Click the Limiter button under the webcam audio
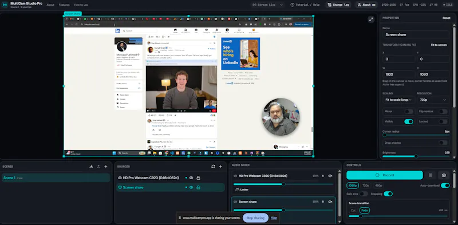The height and width of the screenshot is (225, 458). (242, 190)
